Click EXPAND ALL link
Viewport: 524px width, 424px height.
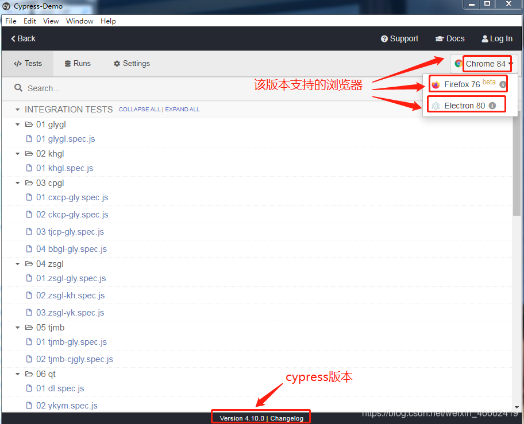click(x=182, y=110)
